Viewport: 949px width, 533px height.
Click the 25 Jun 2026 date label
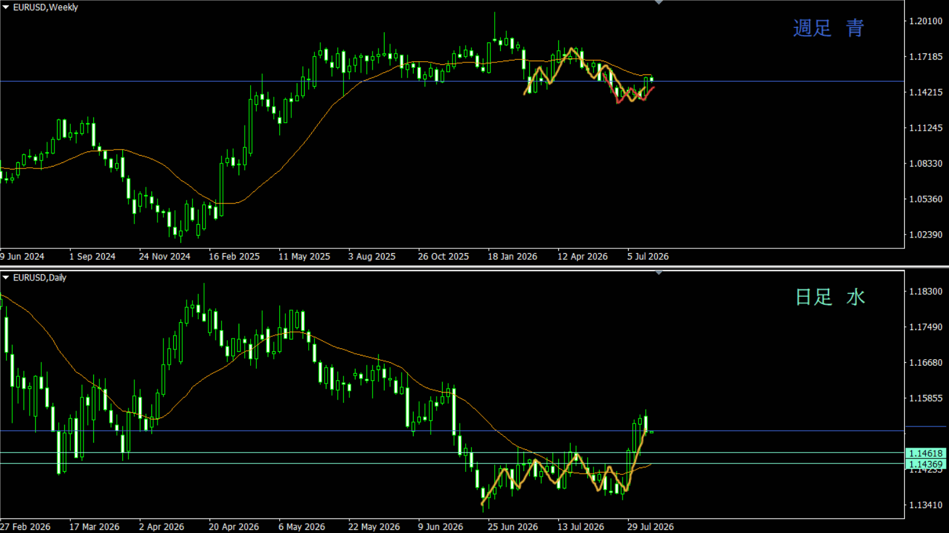click(513, 527)
